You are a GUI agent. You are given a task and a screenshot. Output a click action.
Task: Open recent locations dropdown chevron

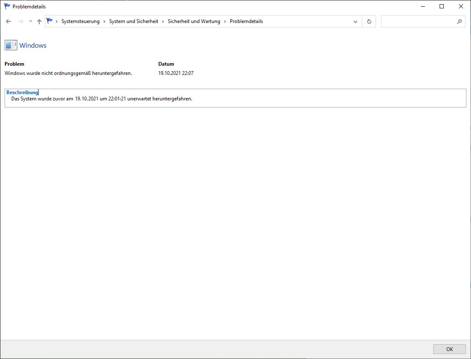point(31,21)
